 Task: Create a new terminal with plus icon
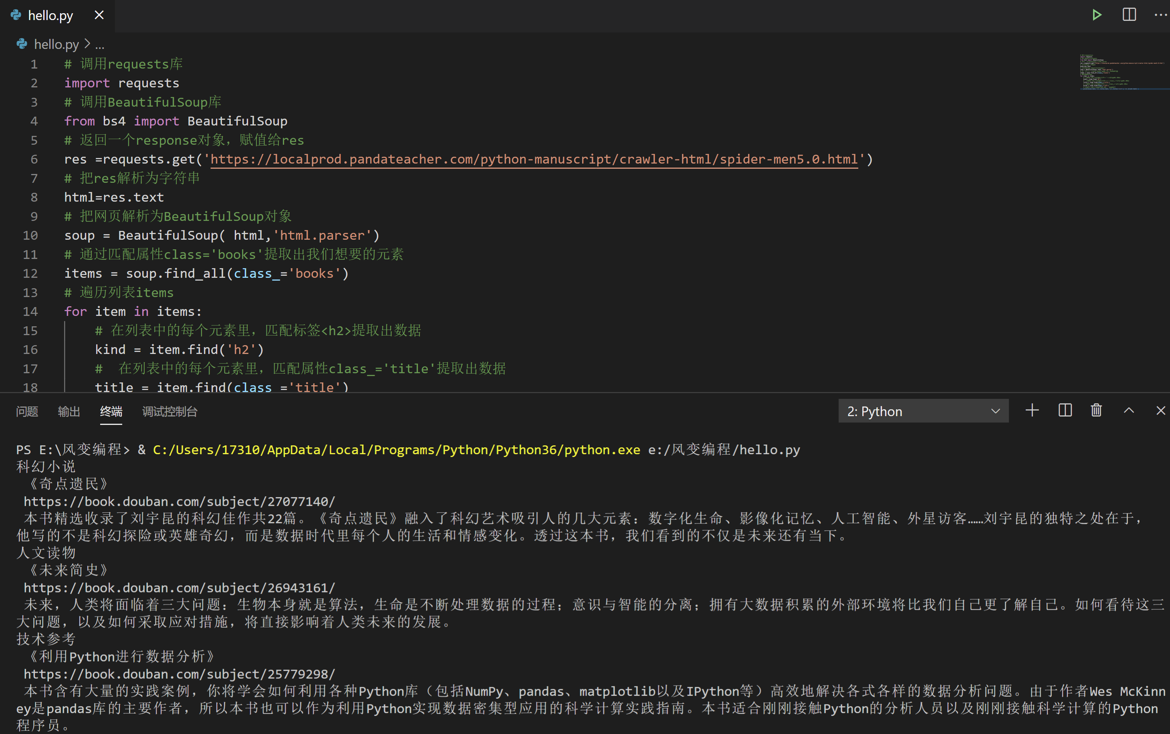1032,410
